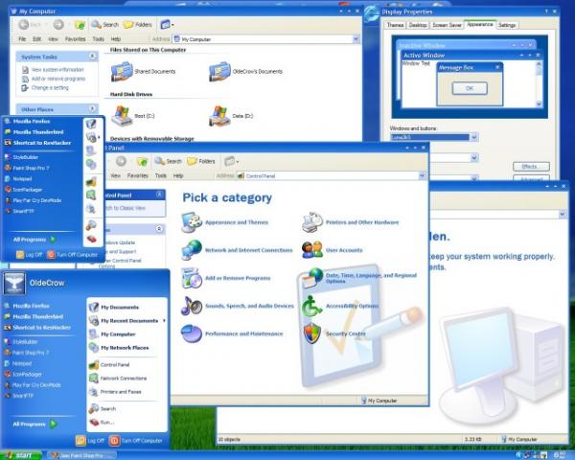Open the Views button in My Computer toolbar
575x460 pixels.
pos(167,25)
